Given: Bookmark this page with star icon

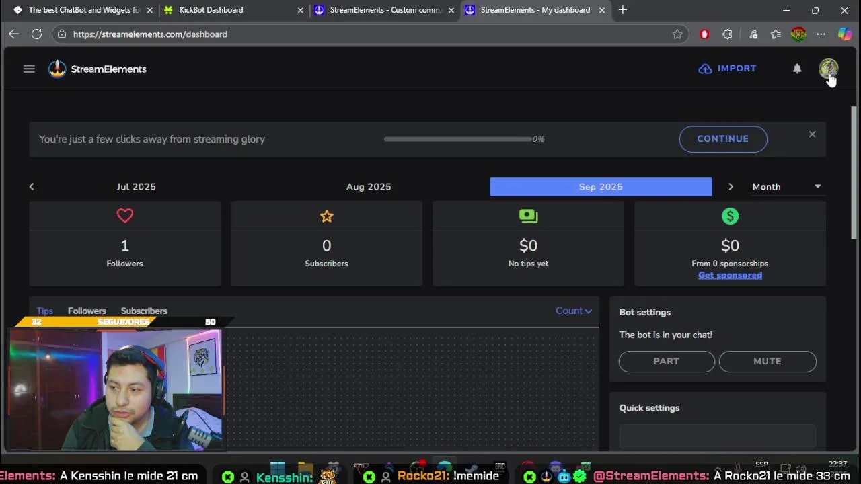Looking at the screenshot, I should pos(677,34).
